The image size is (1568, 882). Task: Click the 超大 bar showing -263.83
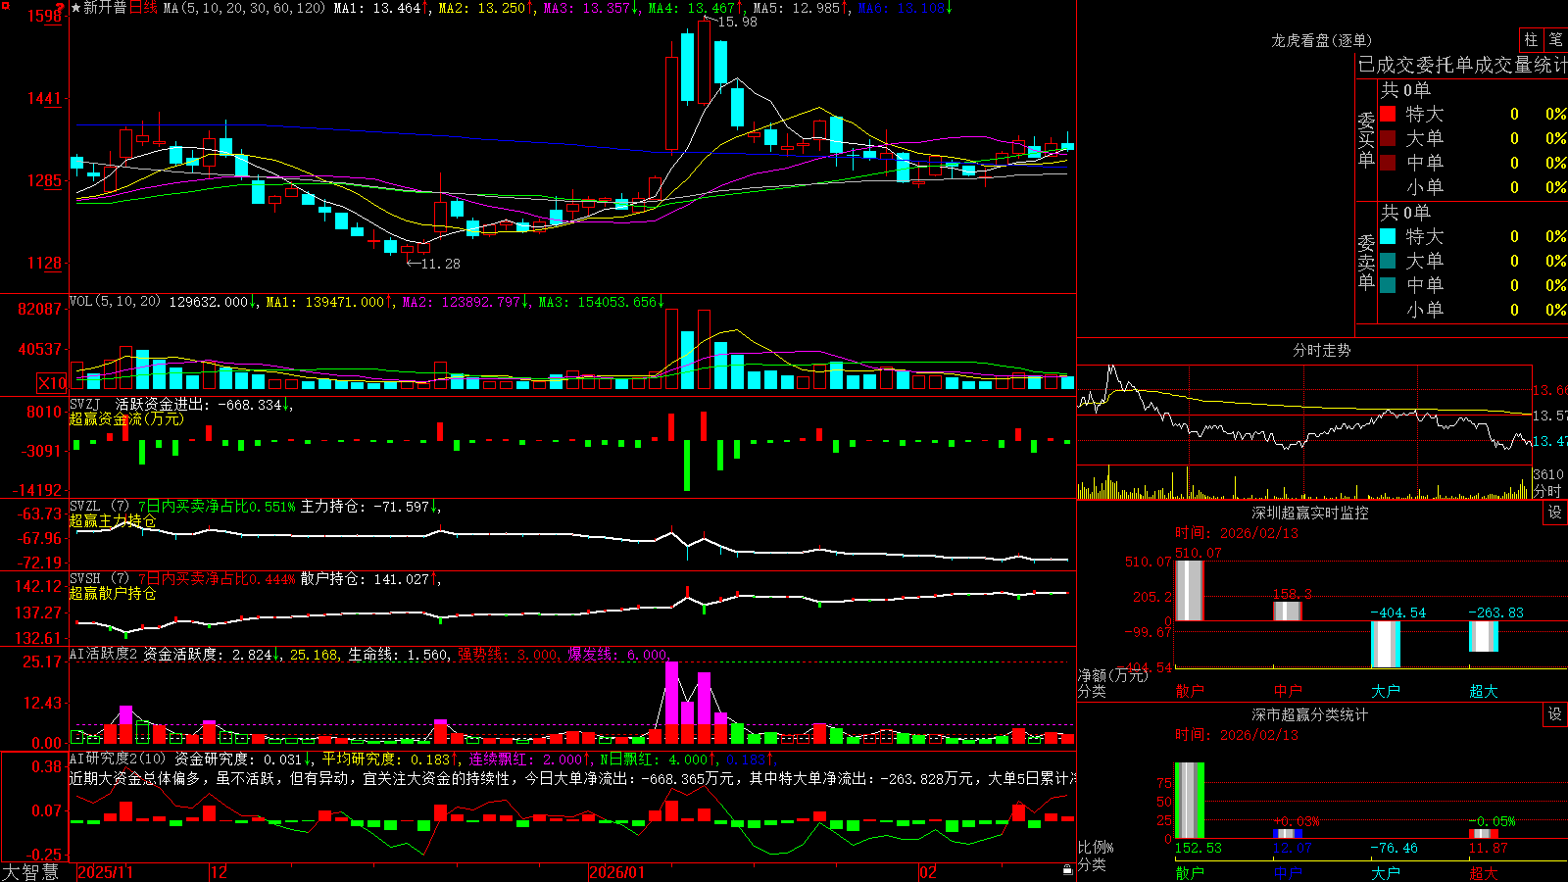pyautogui.click(x=1484, y=636)
